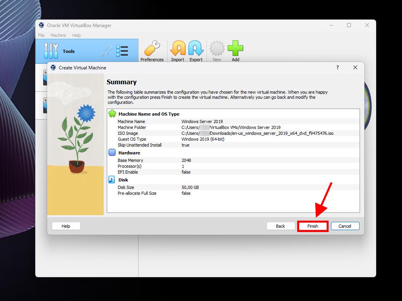Go Back to the previous wizard step

(280, 226)
